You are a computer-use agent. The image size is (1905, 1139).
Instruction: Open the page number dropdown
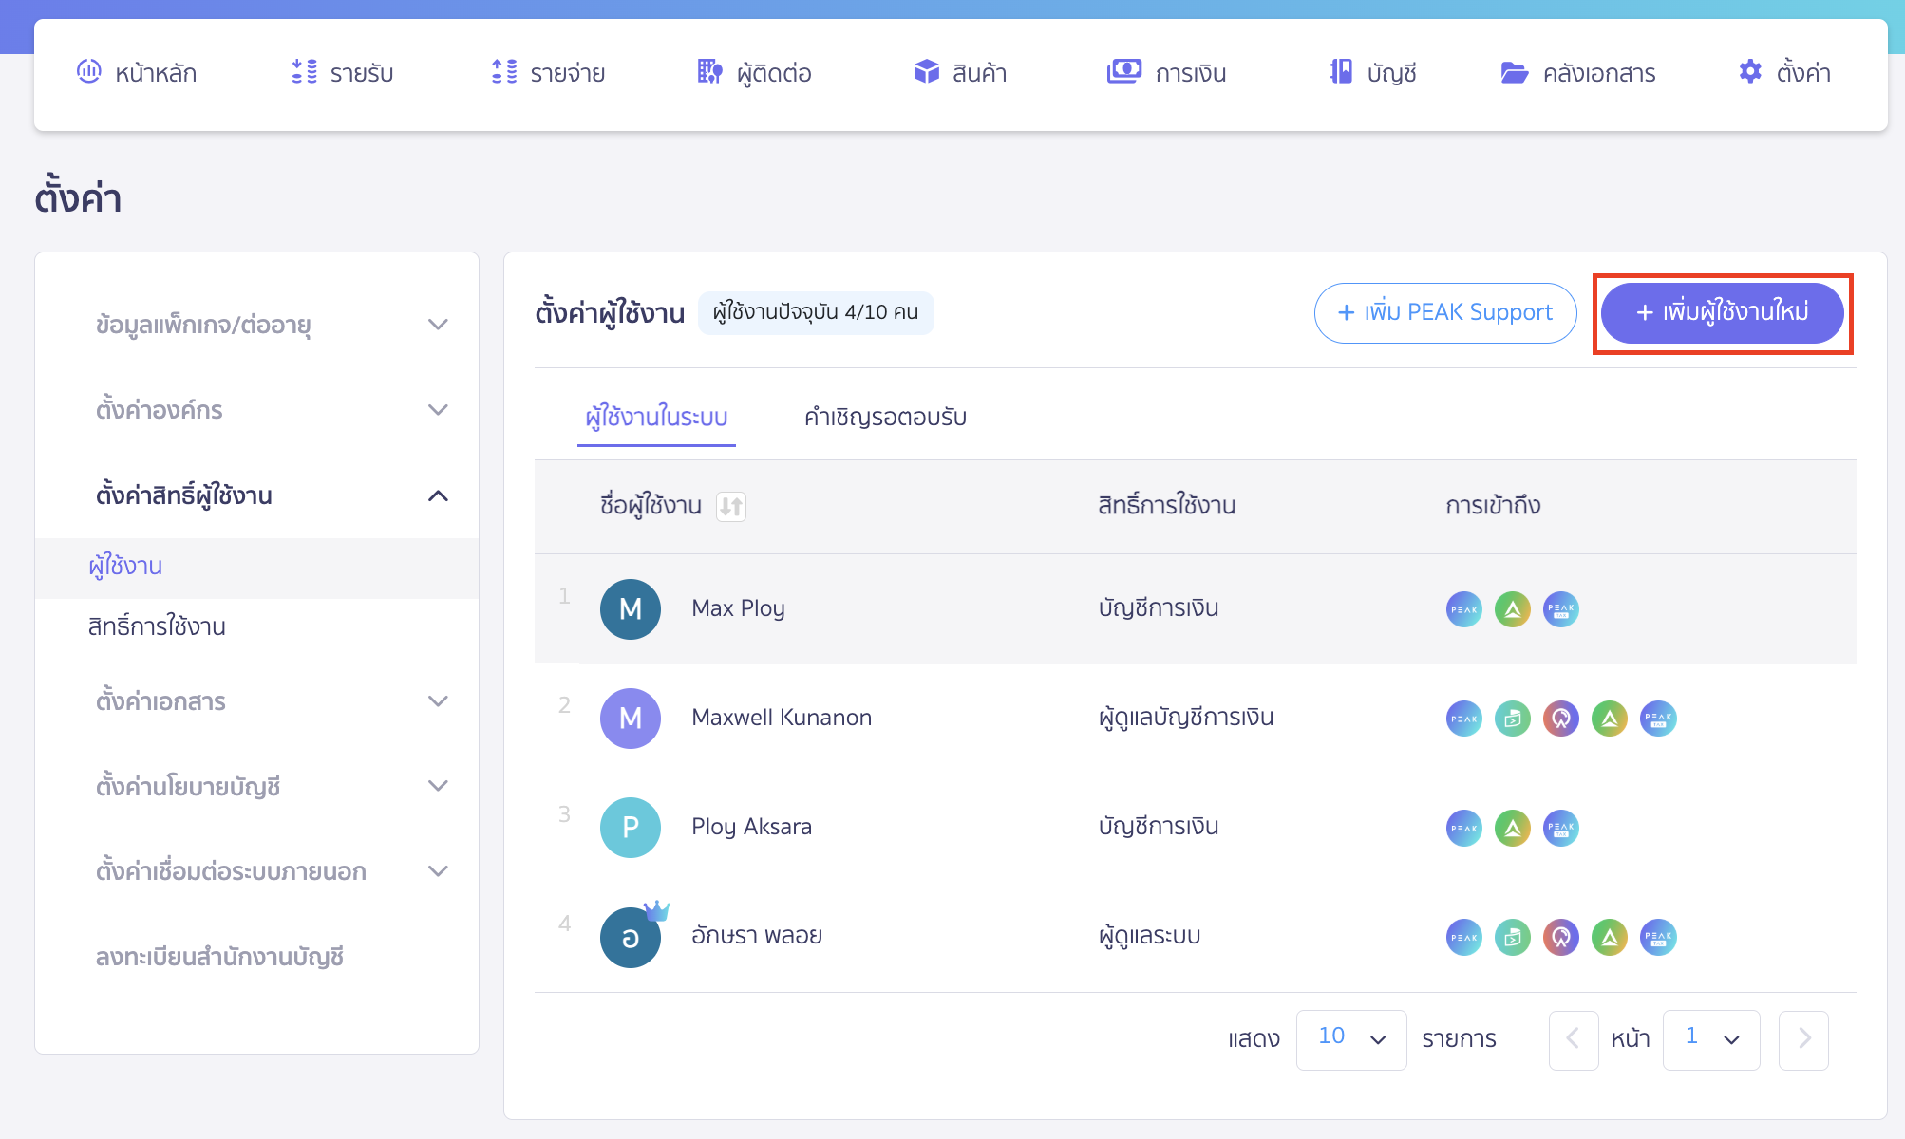[x=1711, y=1039]
